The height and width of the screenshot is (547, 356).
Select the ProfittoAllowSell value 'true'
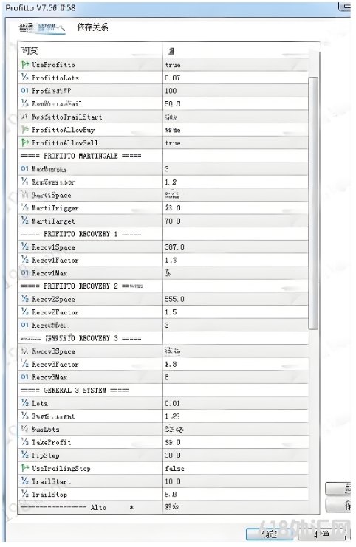[x=173, y=143]
